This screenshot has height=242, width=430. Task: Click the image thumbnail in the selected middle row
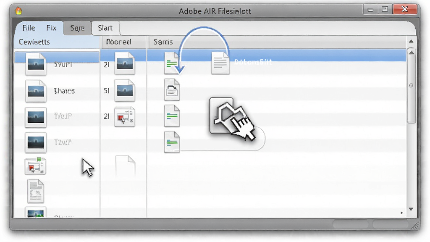pyautogui.click(x=125, y=64)
